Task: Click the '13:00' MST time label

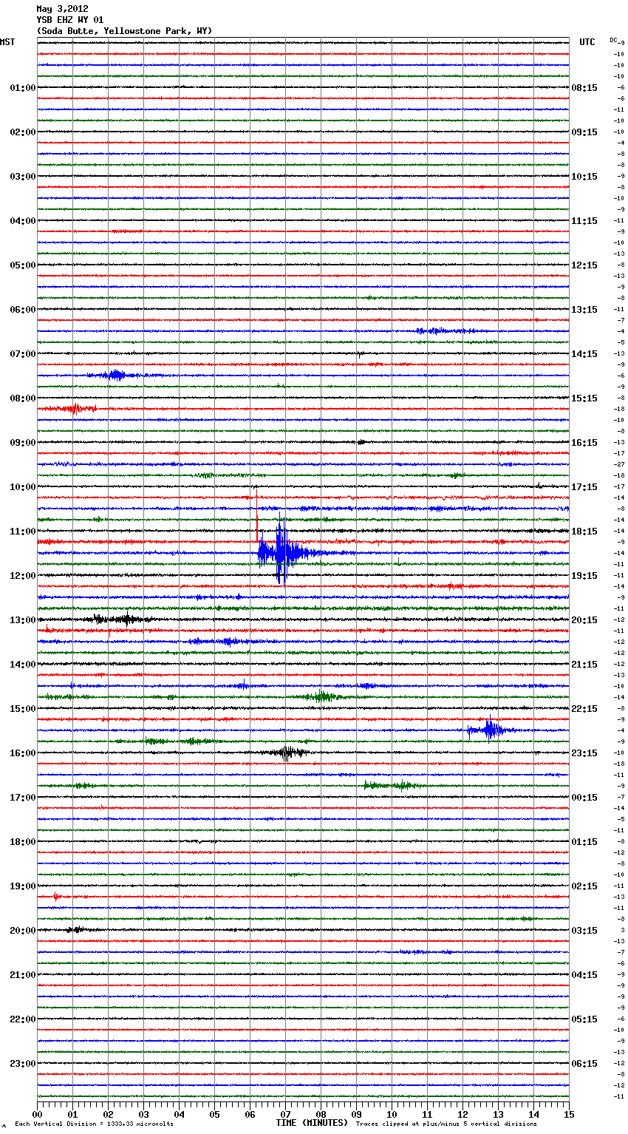Action: [x=22, y=620]
